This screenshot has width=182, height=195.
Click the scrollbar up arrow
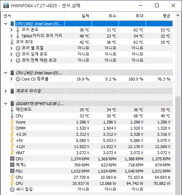coord(178,15)
